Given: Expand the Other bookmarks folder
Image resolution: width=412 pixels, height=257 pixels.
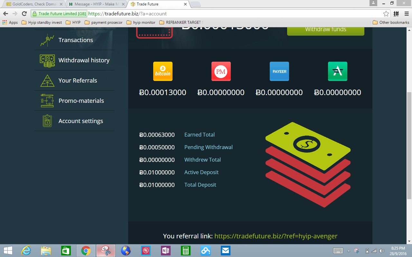Looking at the screenshot, I should 391,22.
